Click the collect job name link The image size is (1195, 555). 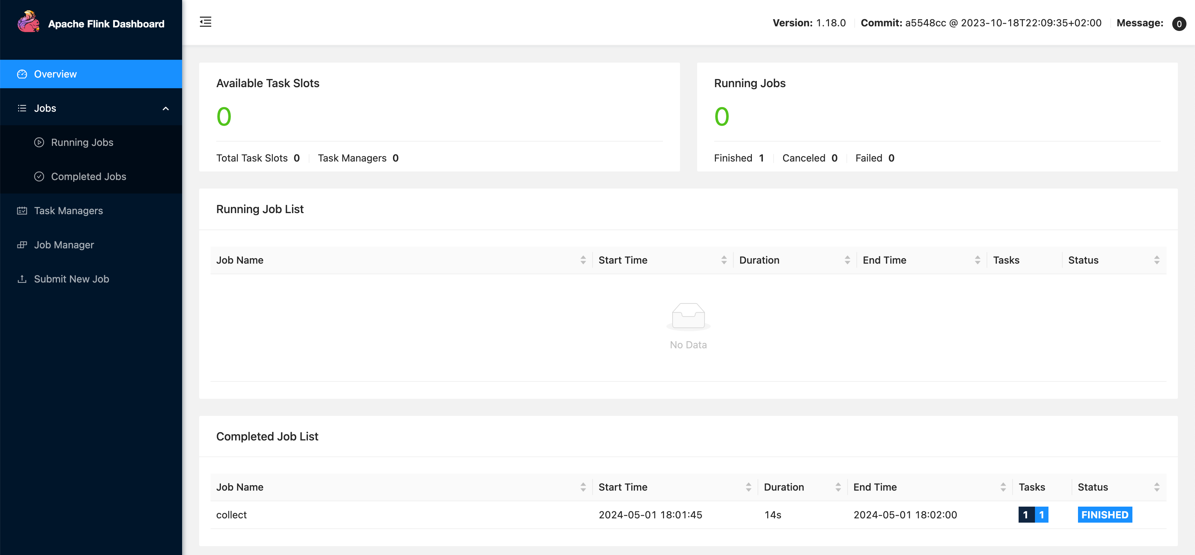[x=231, y=514]
